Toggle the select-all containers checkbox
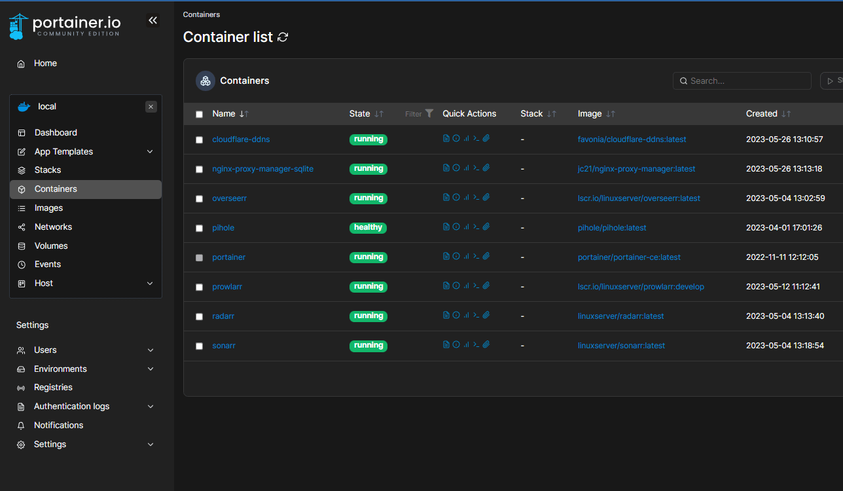 coord(200,115)
